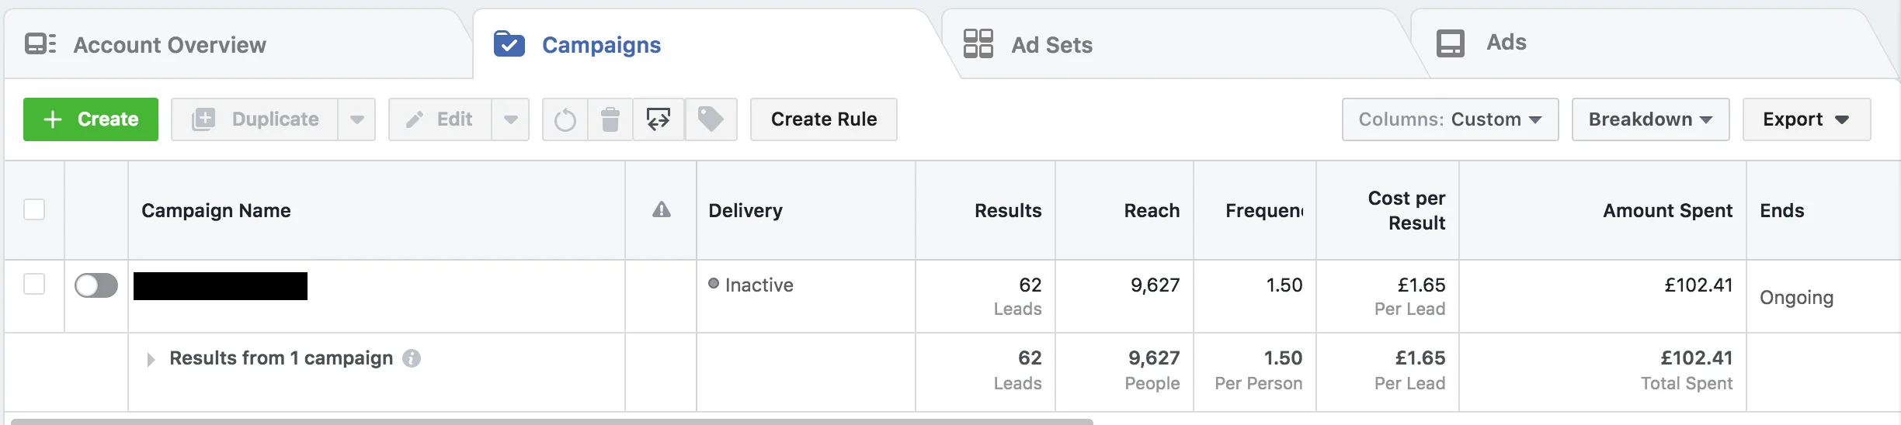Click the trash delete icon
The height and width of the screenshot is (425, 1901).
pyautogui.click(x=610, y=119)
